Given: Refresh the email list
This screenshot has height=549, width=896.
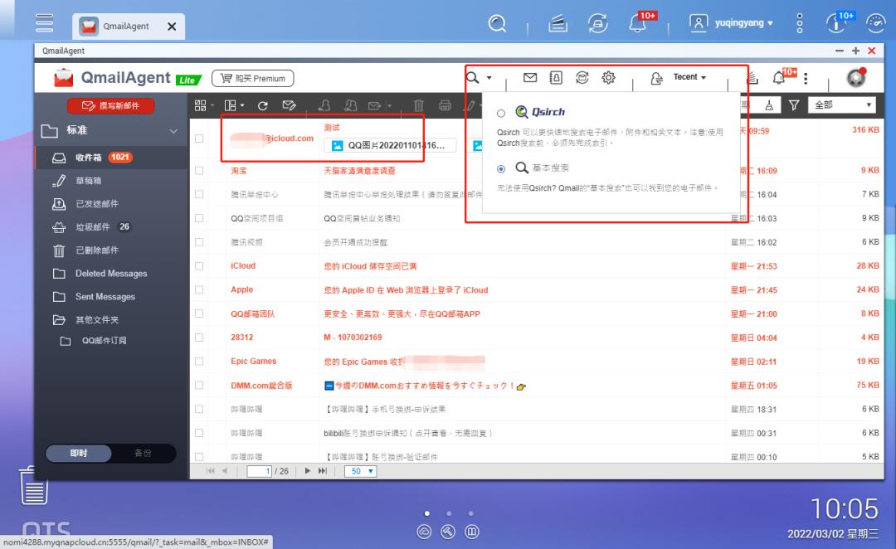Looking at the screenshot, I should [263, 105].
